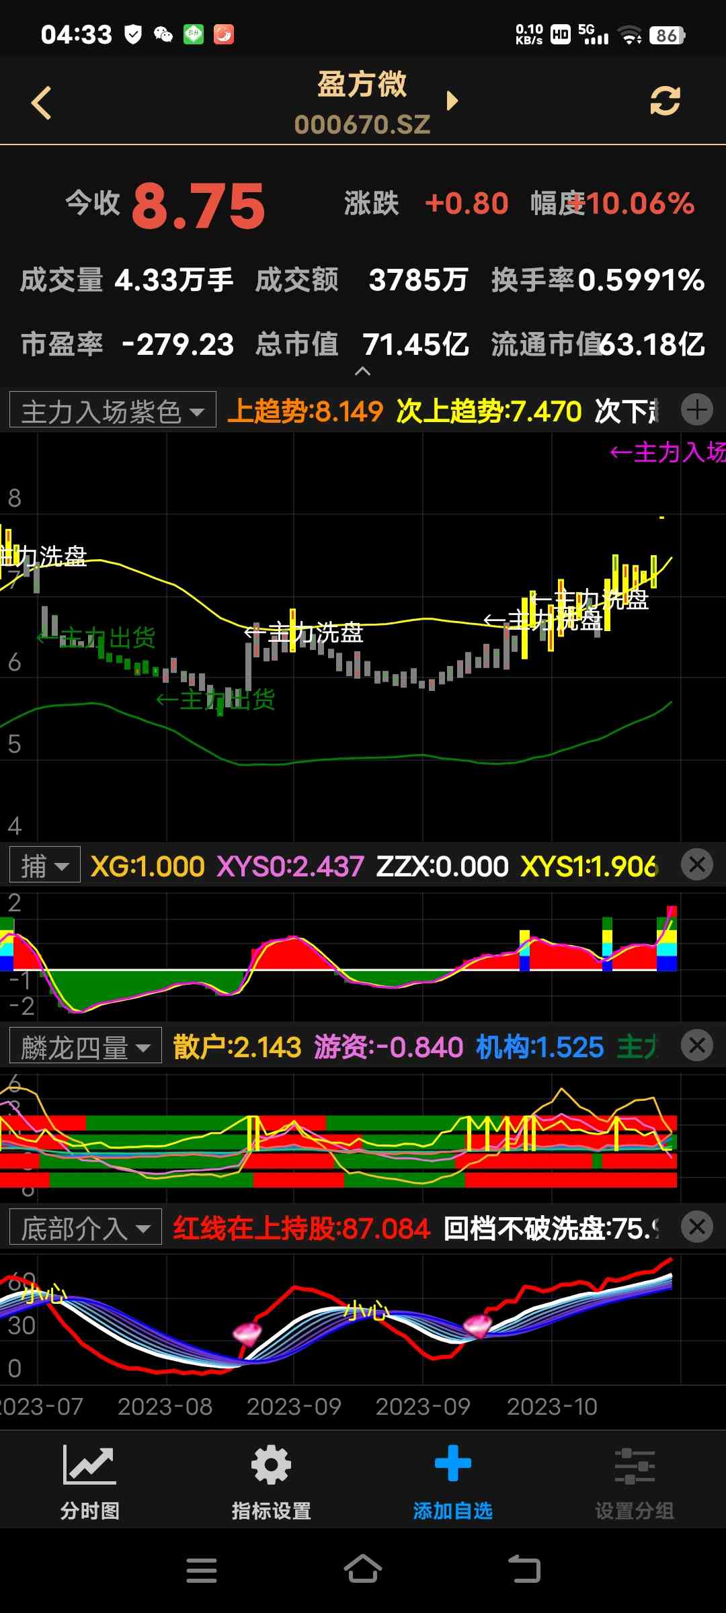Close the 麟龙四量 indicator panel
The height and width of the screenshot is (1613, 726).
click(x=697, y=1046)
